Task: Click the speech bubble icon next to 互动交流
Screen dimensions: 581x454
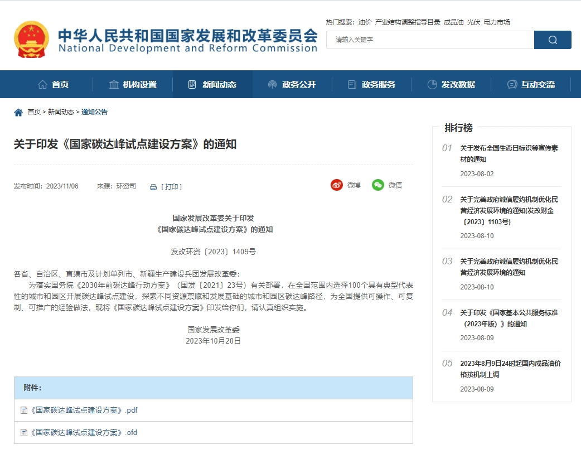Action: tap(511, 84)
